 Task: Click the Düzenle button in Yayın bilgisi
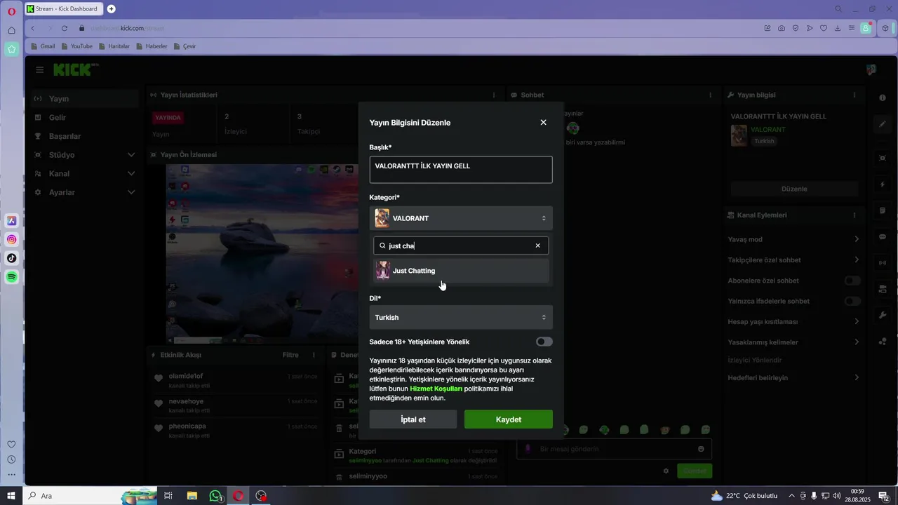(794, 189)
